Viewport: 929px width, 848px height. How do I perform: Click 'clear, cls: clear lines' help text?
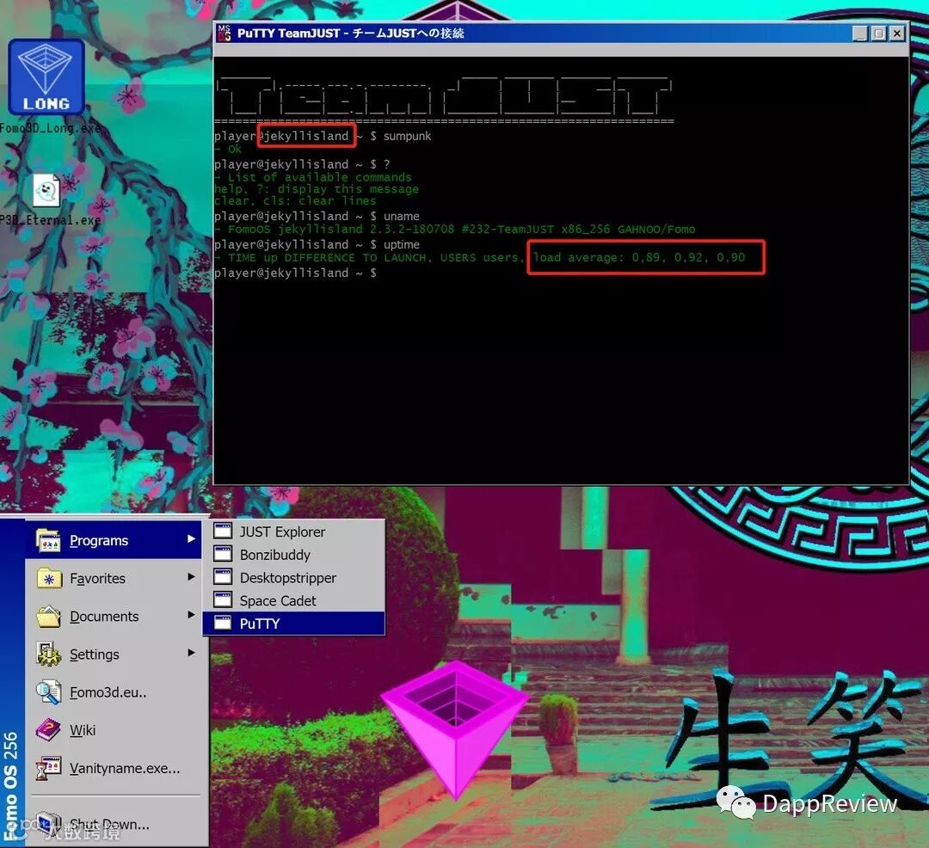[x=295, y=201]
